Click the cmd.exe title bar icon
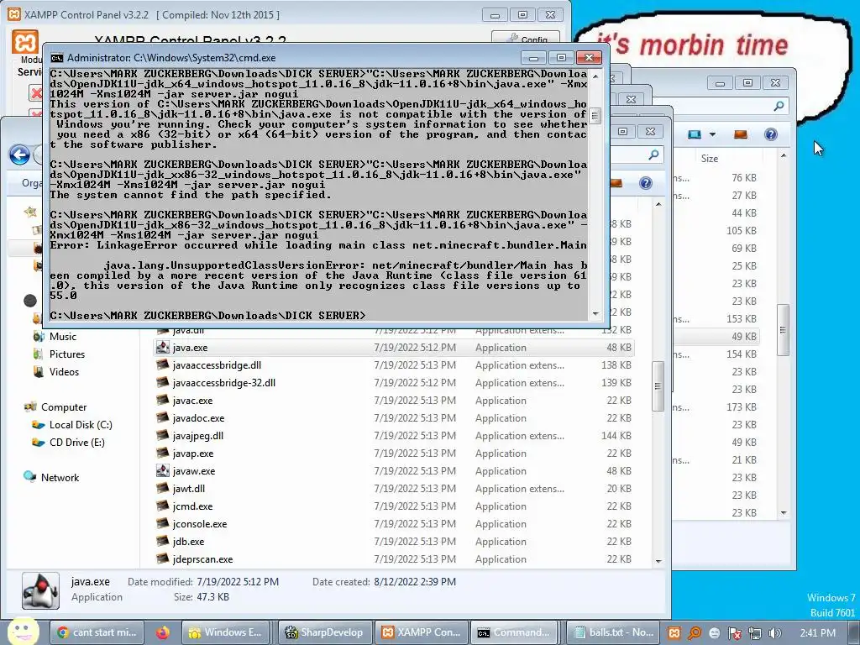The height and width of the screenshot is (645, 860). [x=56, y=58]
